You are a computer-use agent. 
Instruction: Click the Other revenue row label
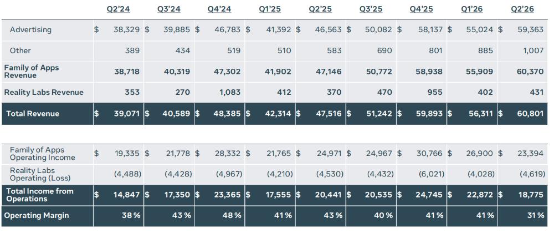(20, 50)
